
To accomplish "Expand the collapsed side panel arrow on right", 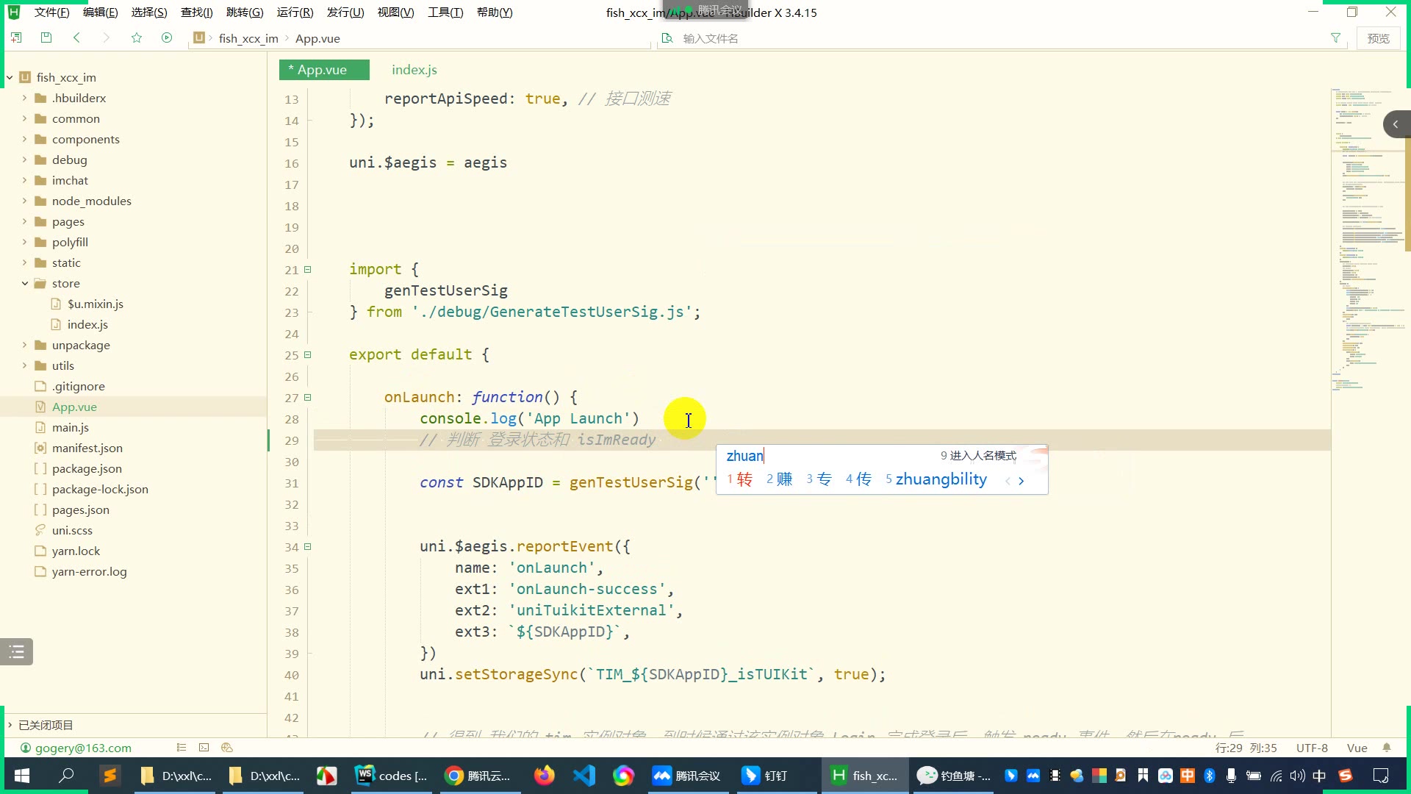I will pos(1396,124).
